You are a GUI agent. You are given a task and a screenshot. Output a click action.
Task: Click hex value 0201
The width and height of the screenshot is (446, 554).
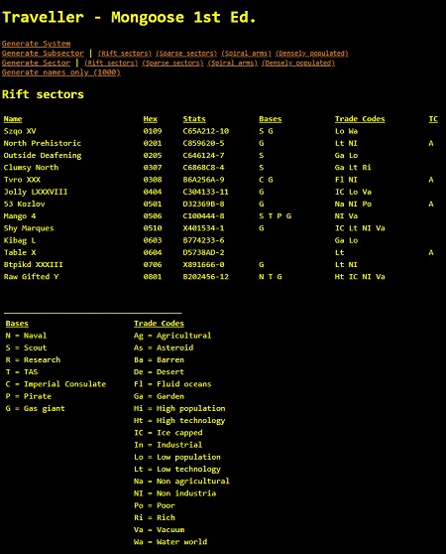point(153,143)
